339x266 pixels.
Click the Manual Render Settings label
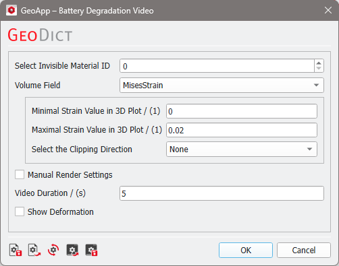coord(70,175)
